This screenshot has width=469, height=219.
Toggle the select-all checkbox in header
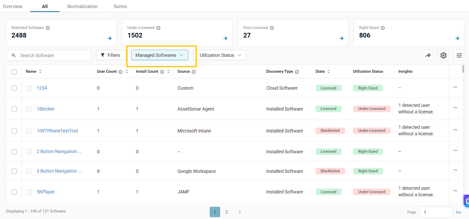tap(14, 72)
